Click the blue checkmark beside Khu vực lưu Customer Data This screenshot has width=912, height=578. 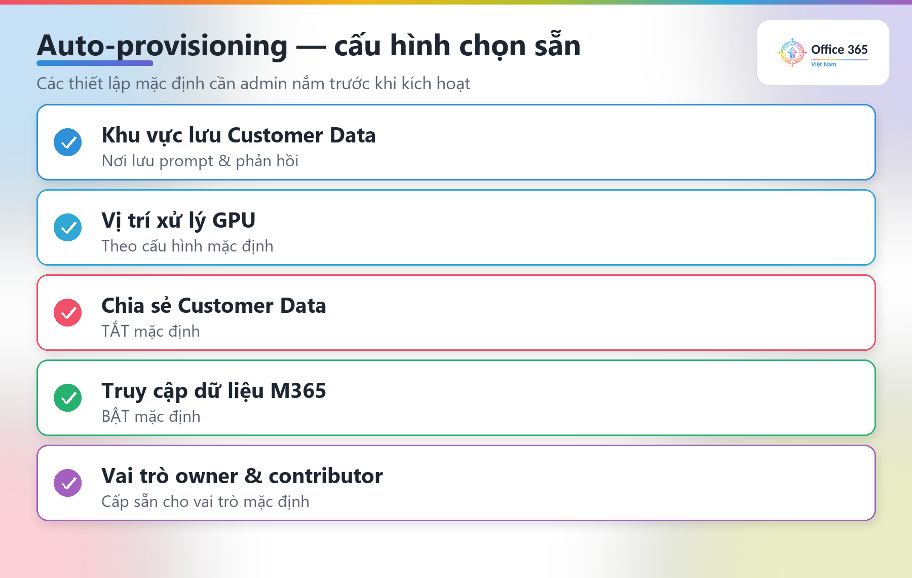68,142
